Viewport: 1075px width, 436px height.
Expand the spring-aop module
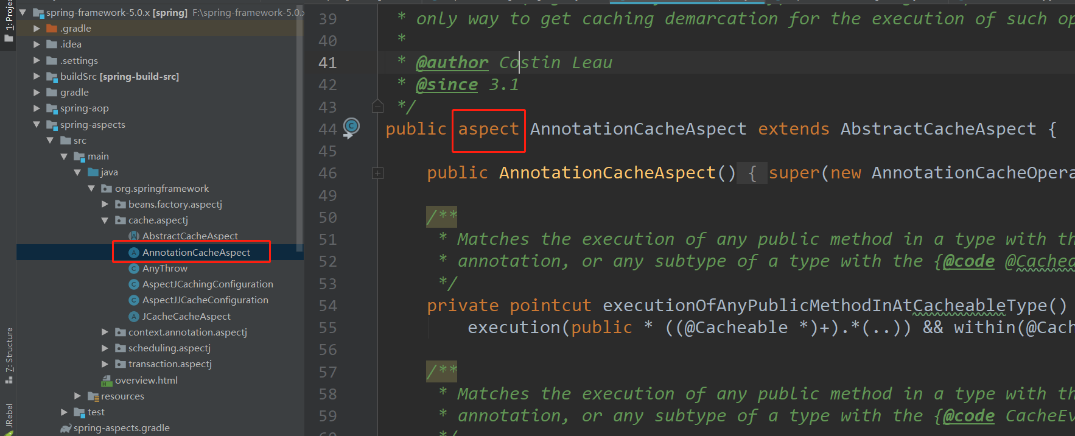coord(37,108)
